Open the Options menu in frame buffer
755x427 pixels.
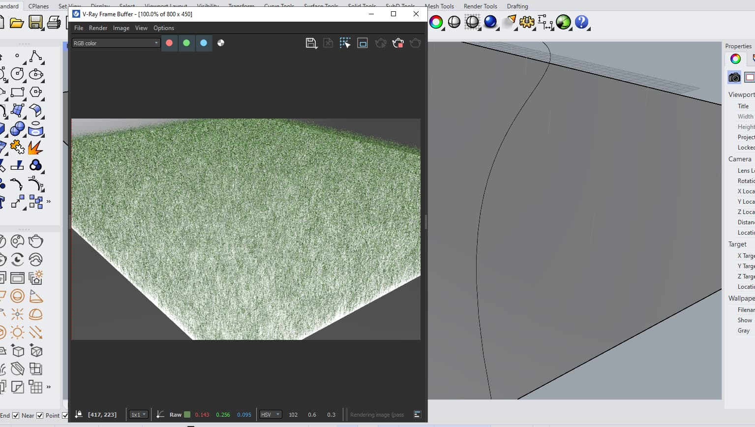[x=164, y=28]
